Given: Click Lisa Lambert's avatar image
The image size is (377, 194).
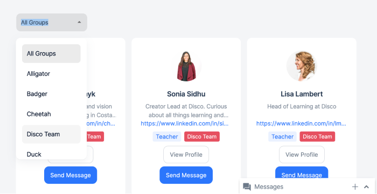Looking at the screenshot, I should click(x=302, y=66).
